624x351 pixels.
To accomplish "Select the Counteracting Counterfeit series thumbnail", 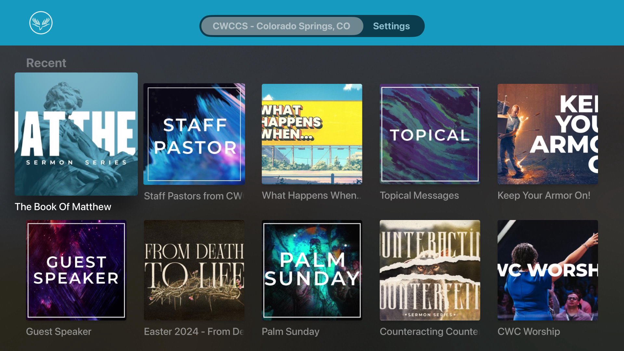I will [x=430, y=270].
